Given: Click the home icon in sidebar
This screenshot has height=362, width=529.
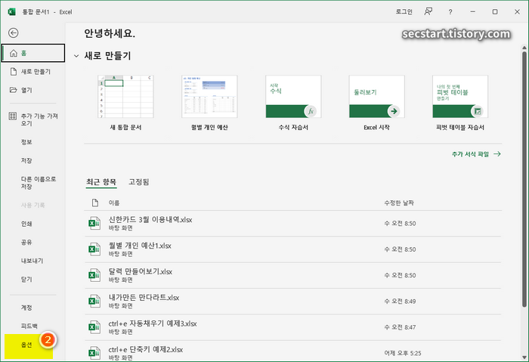Looking at the screenshot, I should (x=13, y=53).
